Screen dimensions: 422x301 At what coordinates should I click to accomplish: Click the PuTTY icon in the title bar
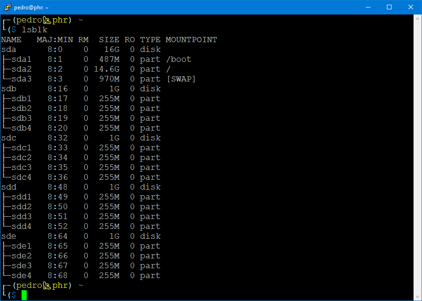7,7
